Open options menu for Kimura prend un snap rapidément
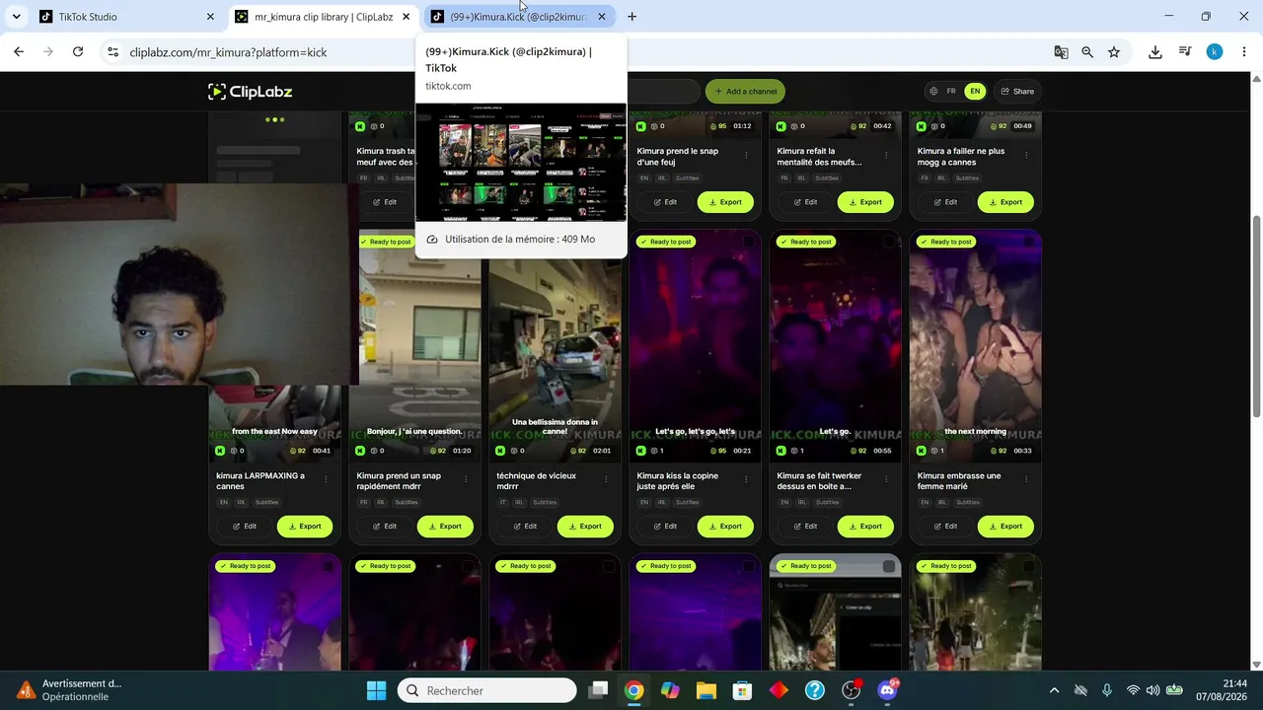The height and width of the screenshot is (710, 1263). click(x=466, y=479)
